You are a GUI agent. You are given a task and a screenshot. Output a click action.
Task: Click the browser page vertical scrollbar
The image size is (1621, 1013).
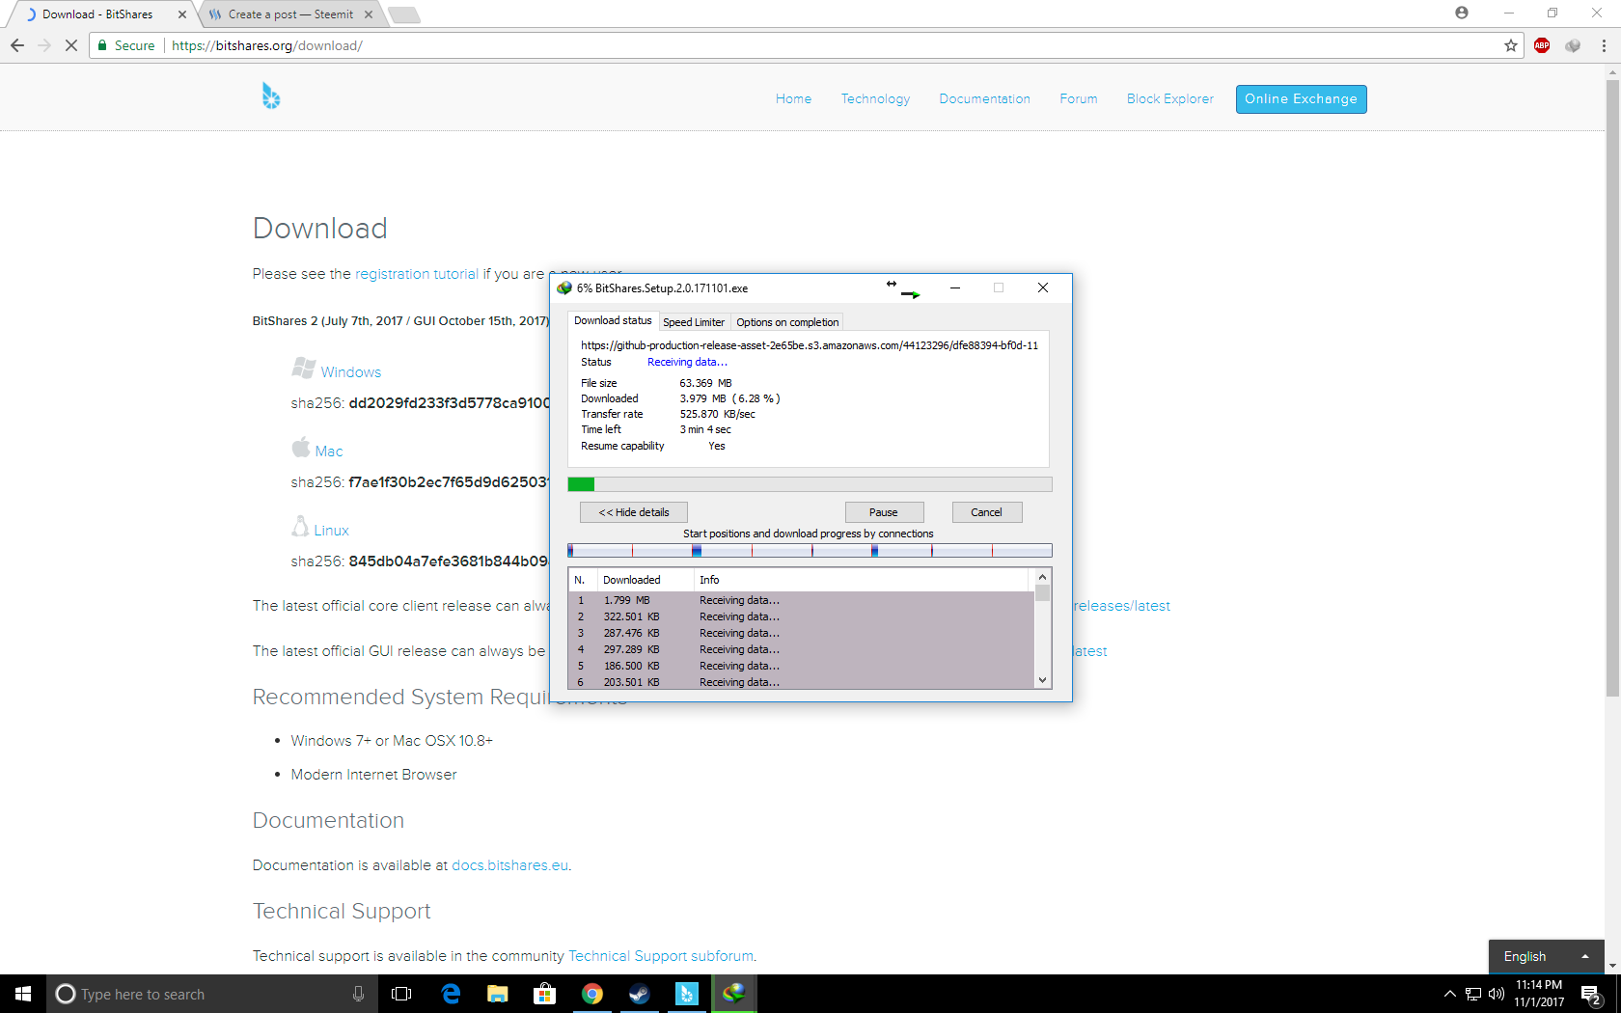point(1612,386)
